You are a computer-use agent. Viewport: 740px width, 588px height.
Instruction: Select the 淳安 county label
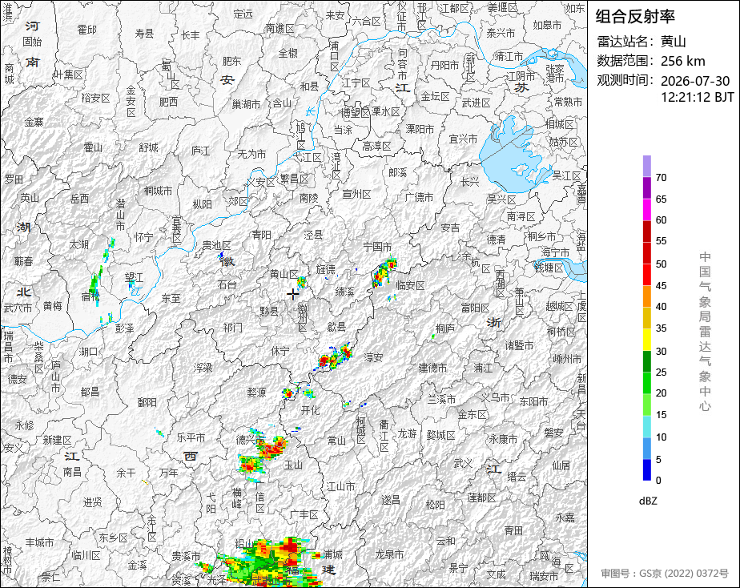tap(373, 357)
